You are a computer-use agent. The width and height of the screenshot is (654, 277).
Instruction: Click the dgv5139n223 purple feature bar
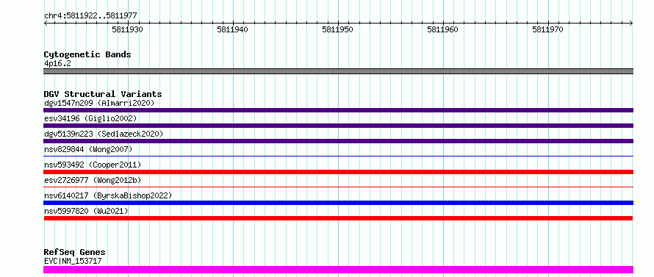coord(338,141)
